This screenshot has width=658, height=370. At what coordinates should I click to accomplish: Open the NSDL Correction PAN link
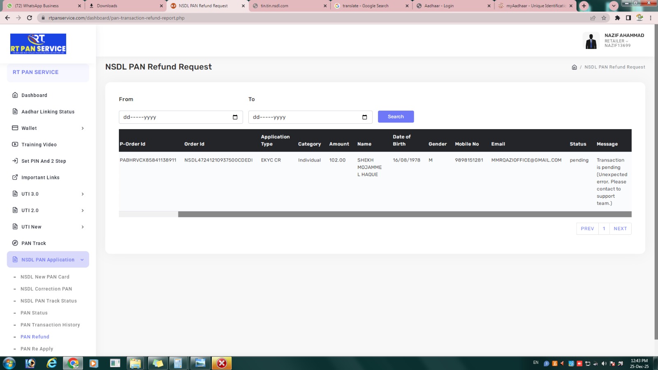click(x=46, y=289)
